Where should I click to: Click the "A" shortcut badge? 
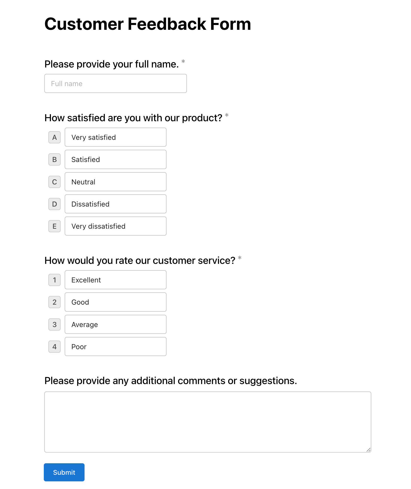(x=54, y=137)
